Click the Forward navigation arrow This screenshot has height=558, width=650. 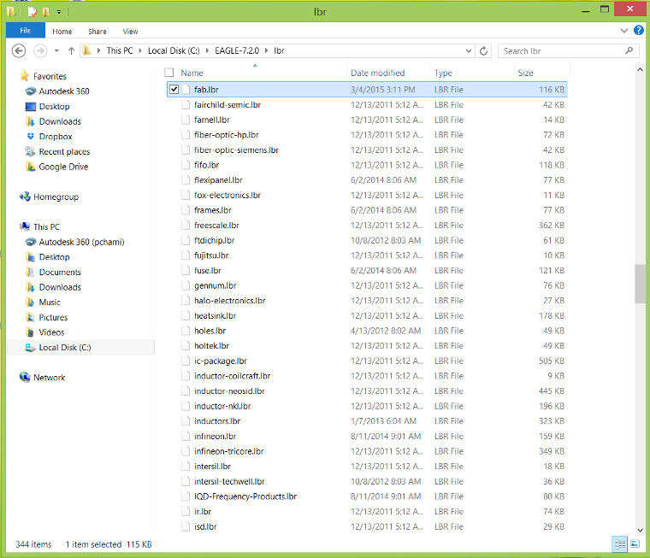40,51
